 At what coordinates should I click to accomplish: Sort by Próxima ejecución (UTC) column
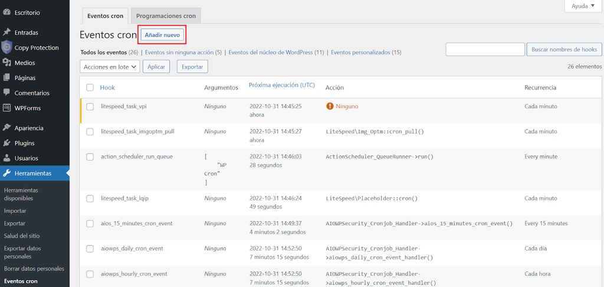tap(281, 85)
